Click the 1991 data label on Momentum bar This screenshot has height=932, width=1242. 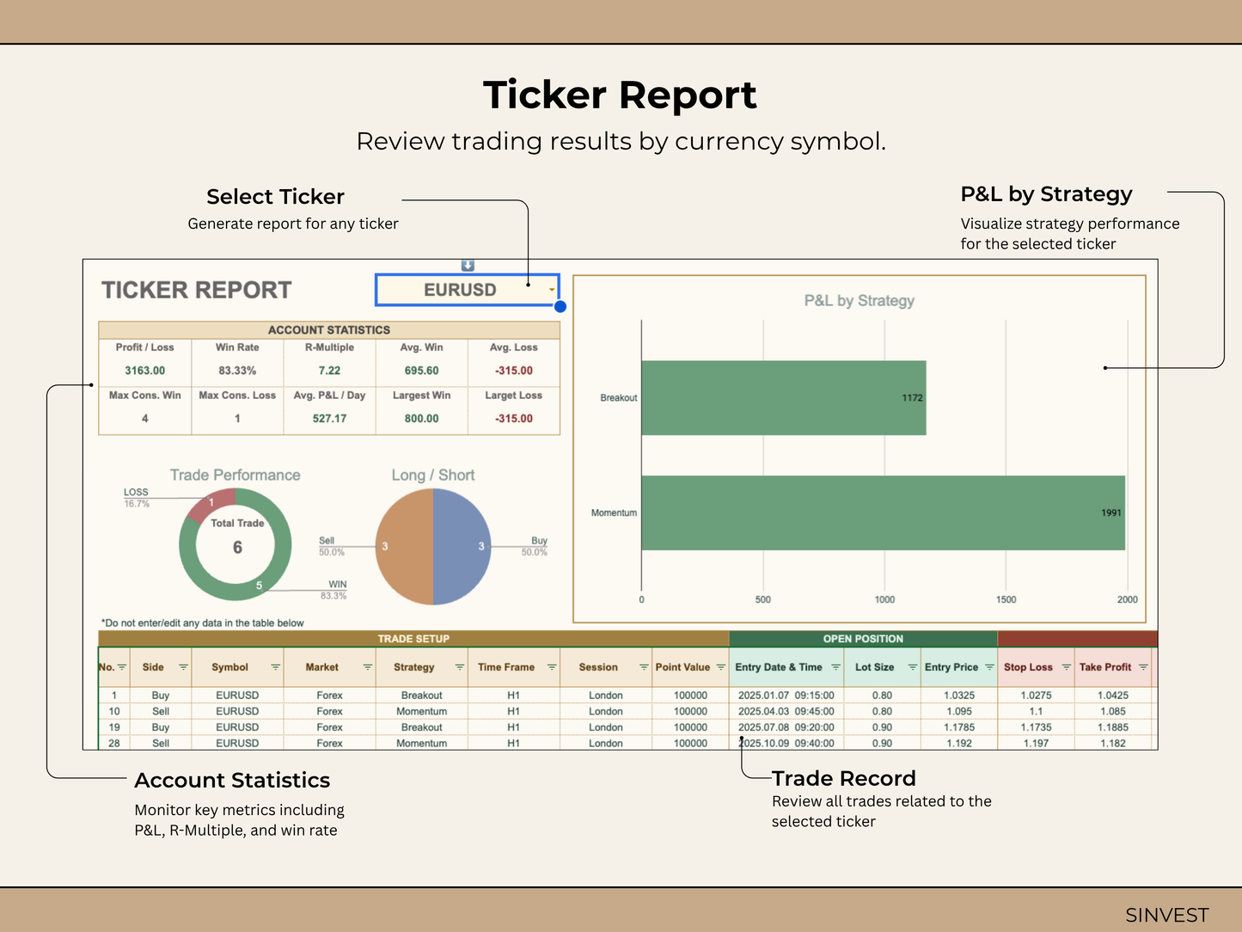pos(1111,513)
